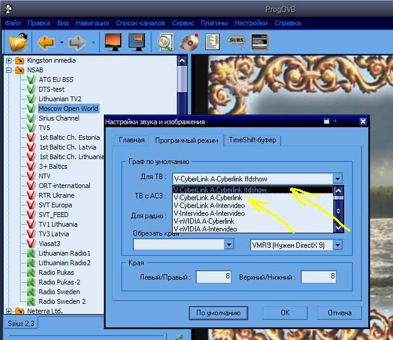Confirm settings with OK button
Image resolution: width=393 pixels, height=340 pixels.
[x=285, y=313]
